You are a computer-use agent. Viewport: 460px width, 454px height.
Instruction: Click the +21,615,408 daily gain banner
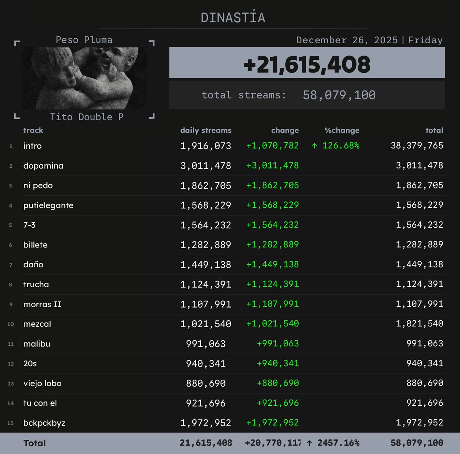[307, 63]
